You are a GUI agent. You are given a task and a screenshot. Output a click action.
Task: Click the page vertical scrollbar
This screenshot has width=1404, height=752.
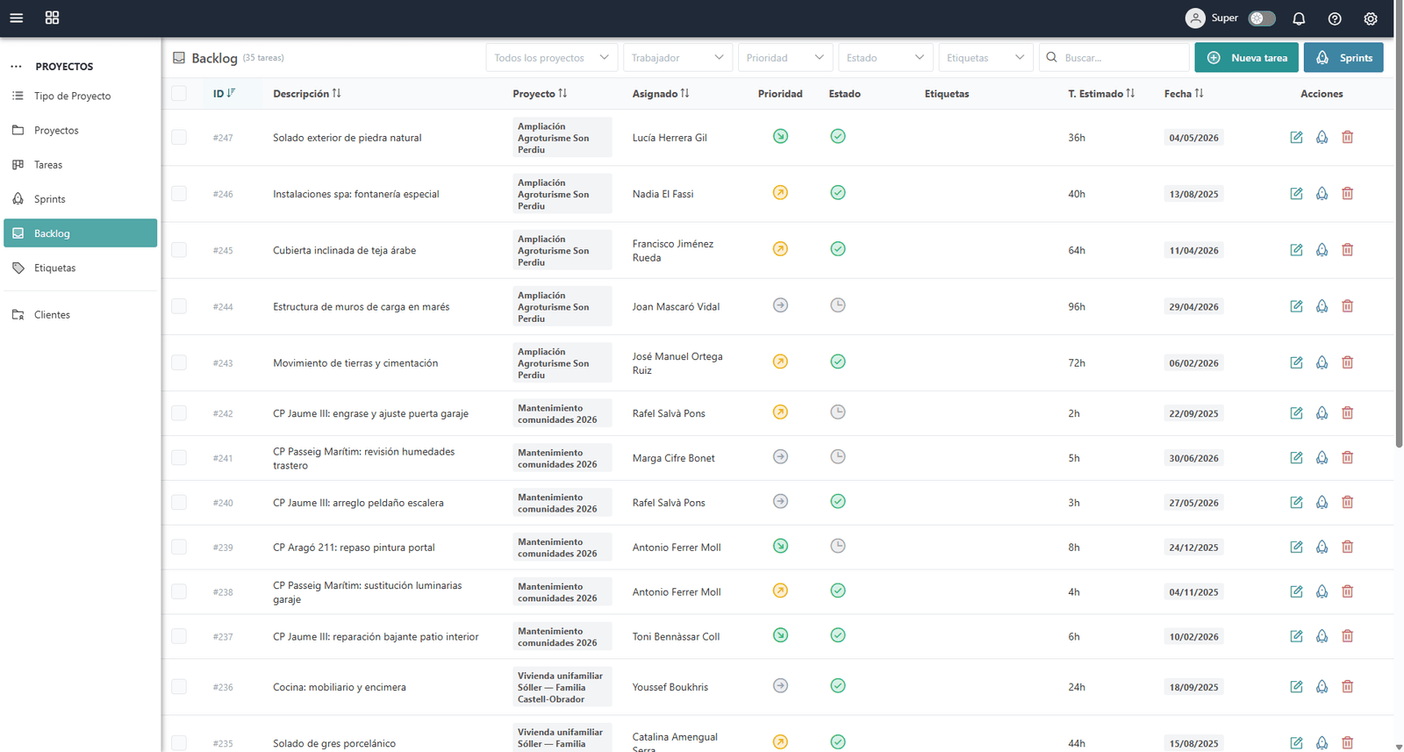click(x=1399, y=224)
